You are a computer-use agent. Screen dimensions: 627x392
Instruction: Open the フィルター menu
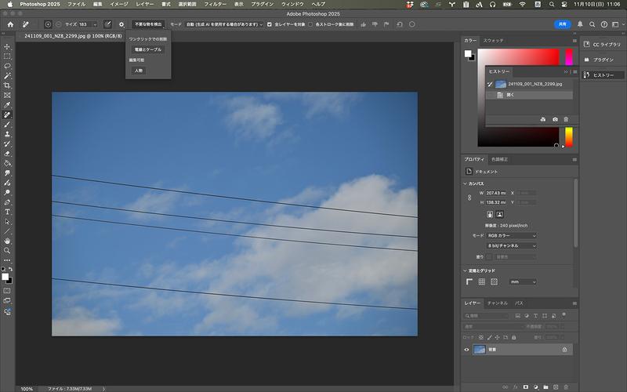(215, 4)
